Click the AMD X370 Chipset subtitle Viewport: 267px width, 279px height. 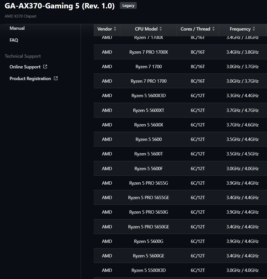20,16
